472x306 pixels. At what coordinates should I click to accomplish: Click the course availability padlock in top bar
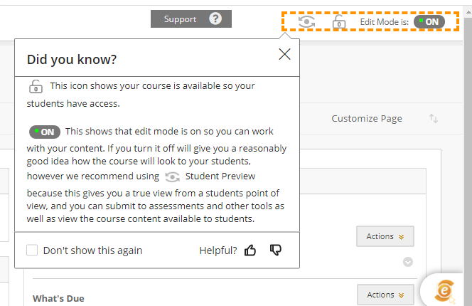coord(339,22)
